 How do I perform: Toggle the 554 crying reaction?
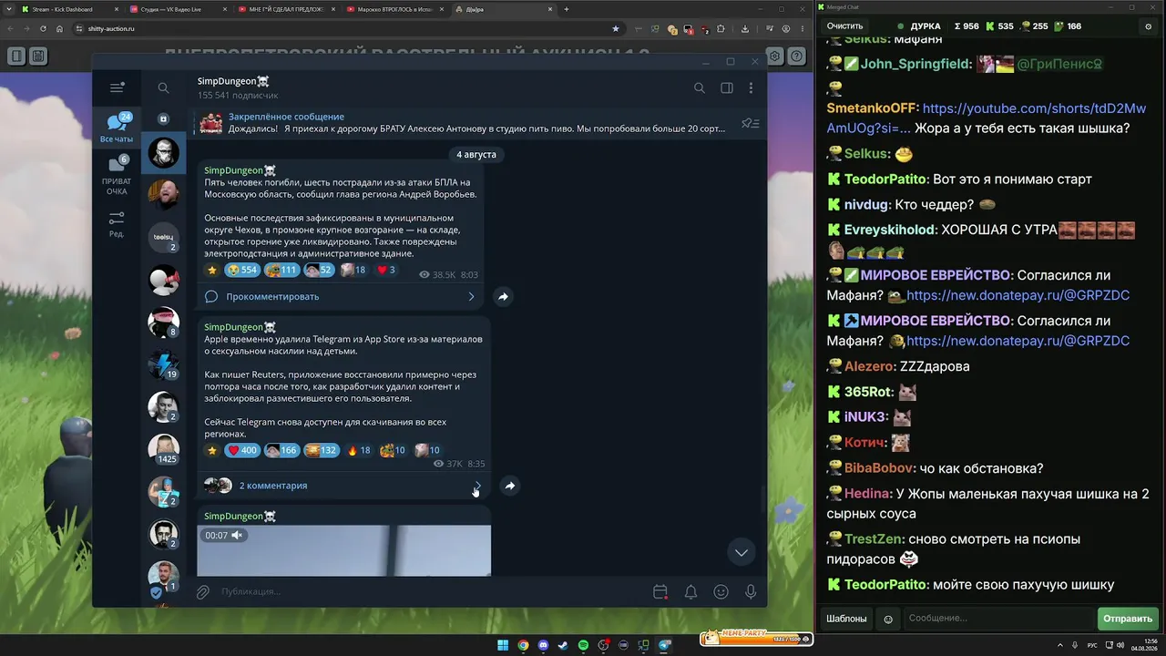coord(242,270)
